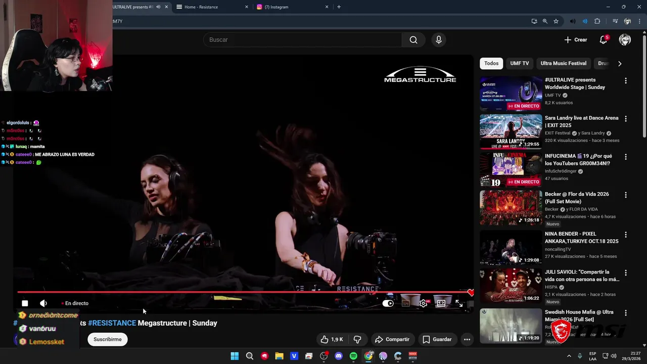Screen dimensions: 647x364
Task: Switch to Home - Resistance browser tab
Action: click(211, 7)
